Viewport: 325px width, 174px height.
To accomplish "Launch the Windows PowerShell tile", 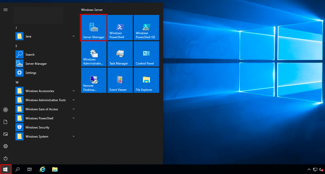I will (x=120, y=28).
